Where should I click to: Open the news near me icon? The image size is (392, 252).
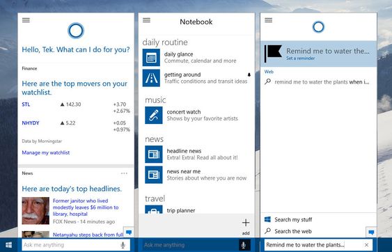click(154, 175)
